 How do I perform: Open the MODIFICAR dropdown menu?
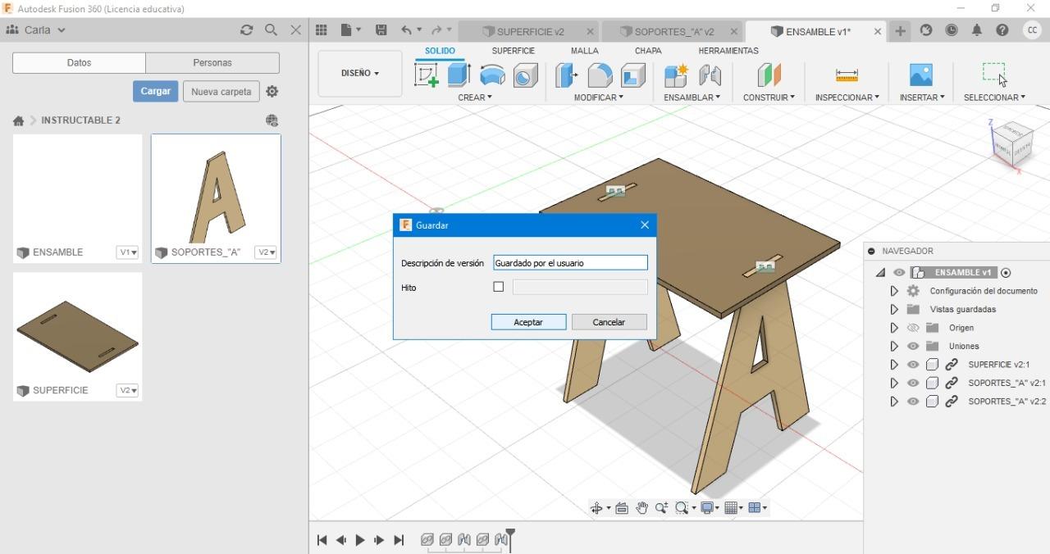coord(599,98)
